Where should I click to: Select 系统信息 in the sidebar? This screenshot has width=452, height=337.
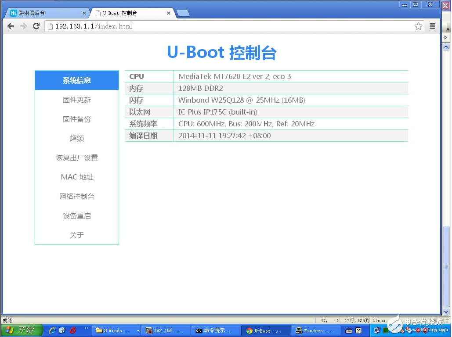76,80
